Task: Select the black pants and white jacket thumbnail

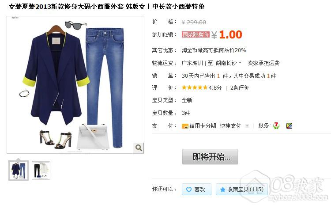Action: [x=41, y=171]
